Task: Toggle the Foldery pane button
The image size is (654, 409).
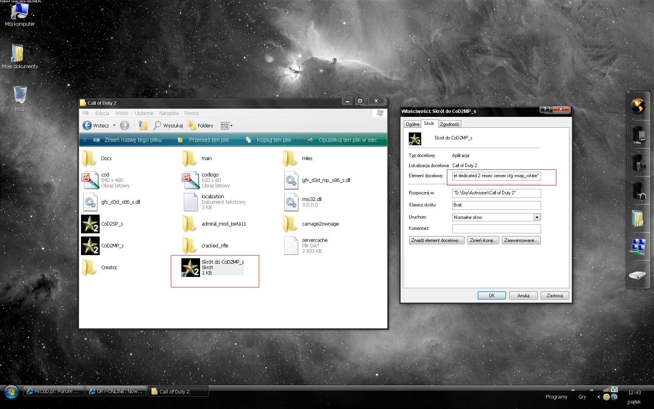Action: 200,125
